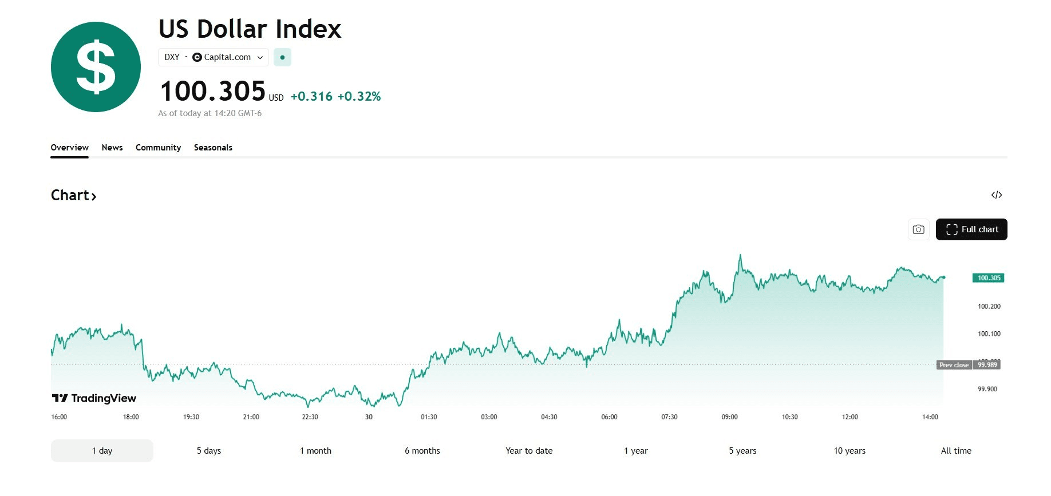The height and width of the screenshot is (496, 1051).
Task: Show the Year to date range
Action: (529, 451)
